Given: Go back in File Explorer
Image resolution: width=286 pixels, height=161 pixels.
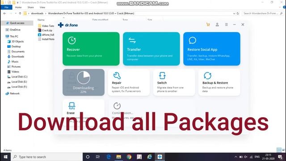Looking at the screenshot, I should point(4,13).
